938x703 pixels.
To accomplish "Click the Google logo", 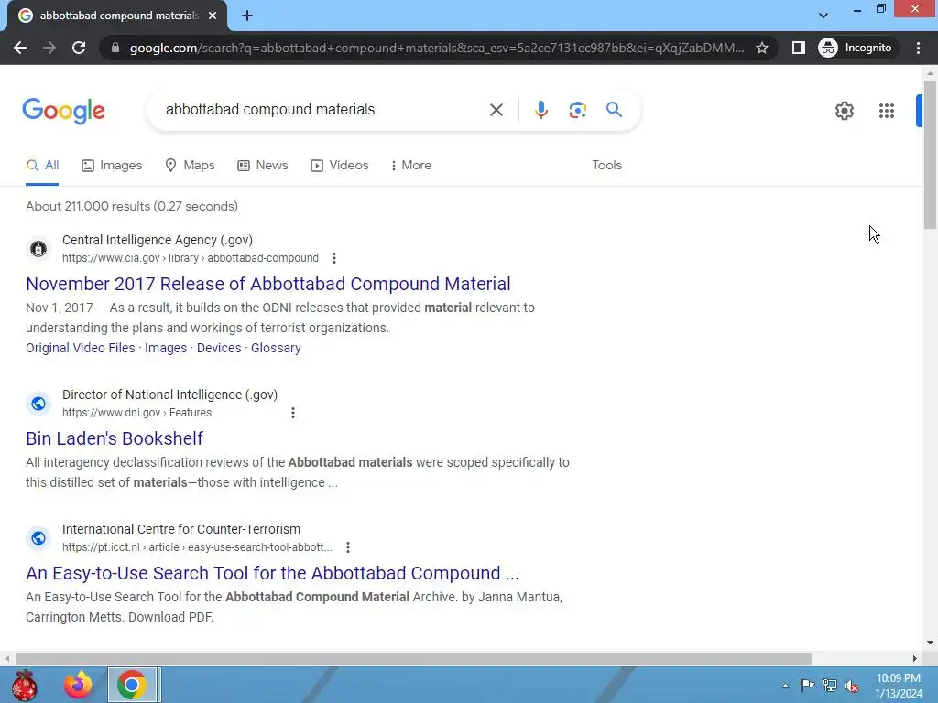I will 63,111.
